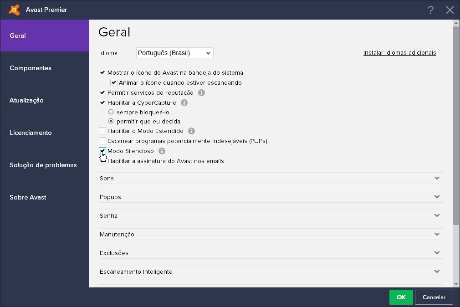Click info icon beside Permitir serviços de reputação
The width and height of the screenshot is (460, 307).
(201, 92)
